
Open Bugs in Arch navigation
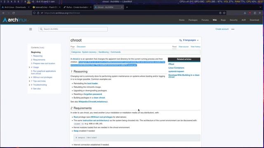point(223,20)
